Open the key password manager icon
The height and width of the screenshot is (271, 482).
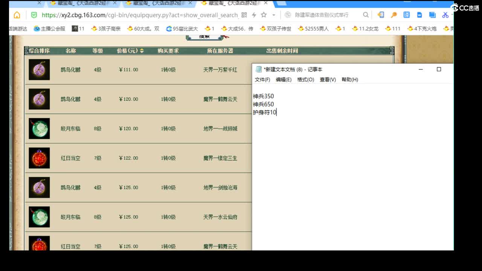click(394, 15)
